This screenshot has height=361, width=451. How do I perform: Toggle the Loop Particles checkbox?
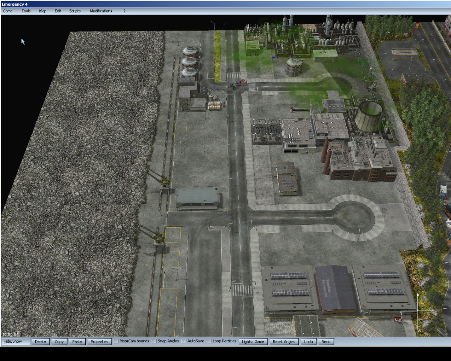click(x=209, y=341)
